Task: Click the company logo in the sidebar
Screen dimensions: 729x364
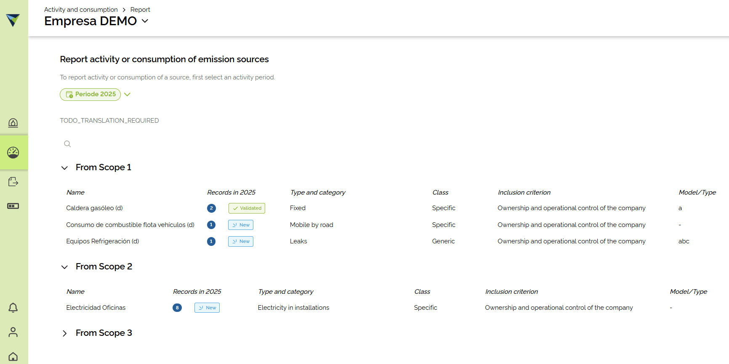Action: (x=13, y=20)
